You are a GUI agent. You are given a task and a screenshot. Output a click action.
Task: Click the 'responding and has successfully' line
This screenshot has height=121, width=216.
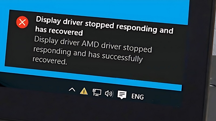point(88,55)
